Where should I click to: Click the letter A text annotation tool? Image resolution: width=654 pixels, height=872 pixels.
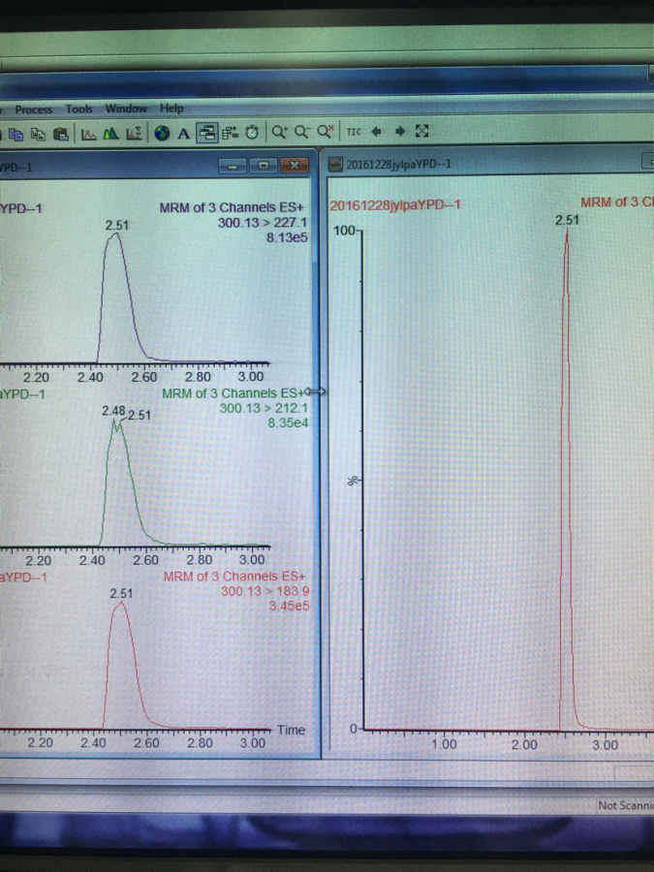click(x=183, y=133)
